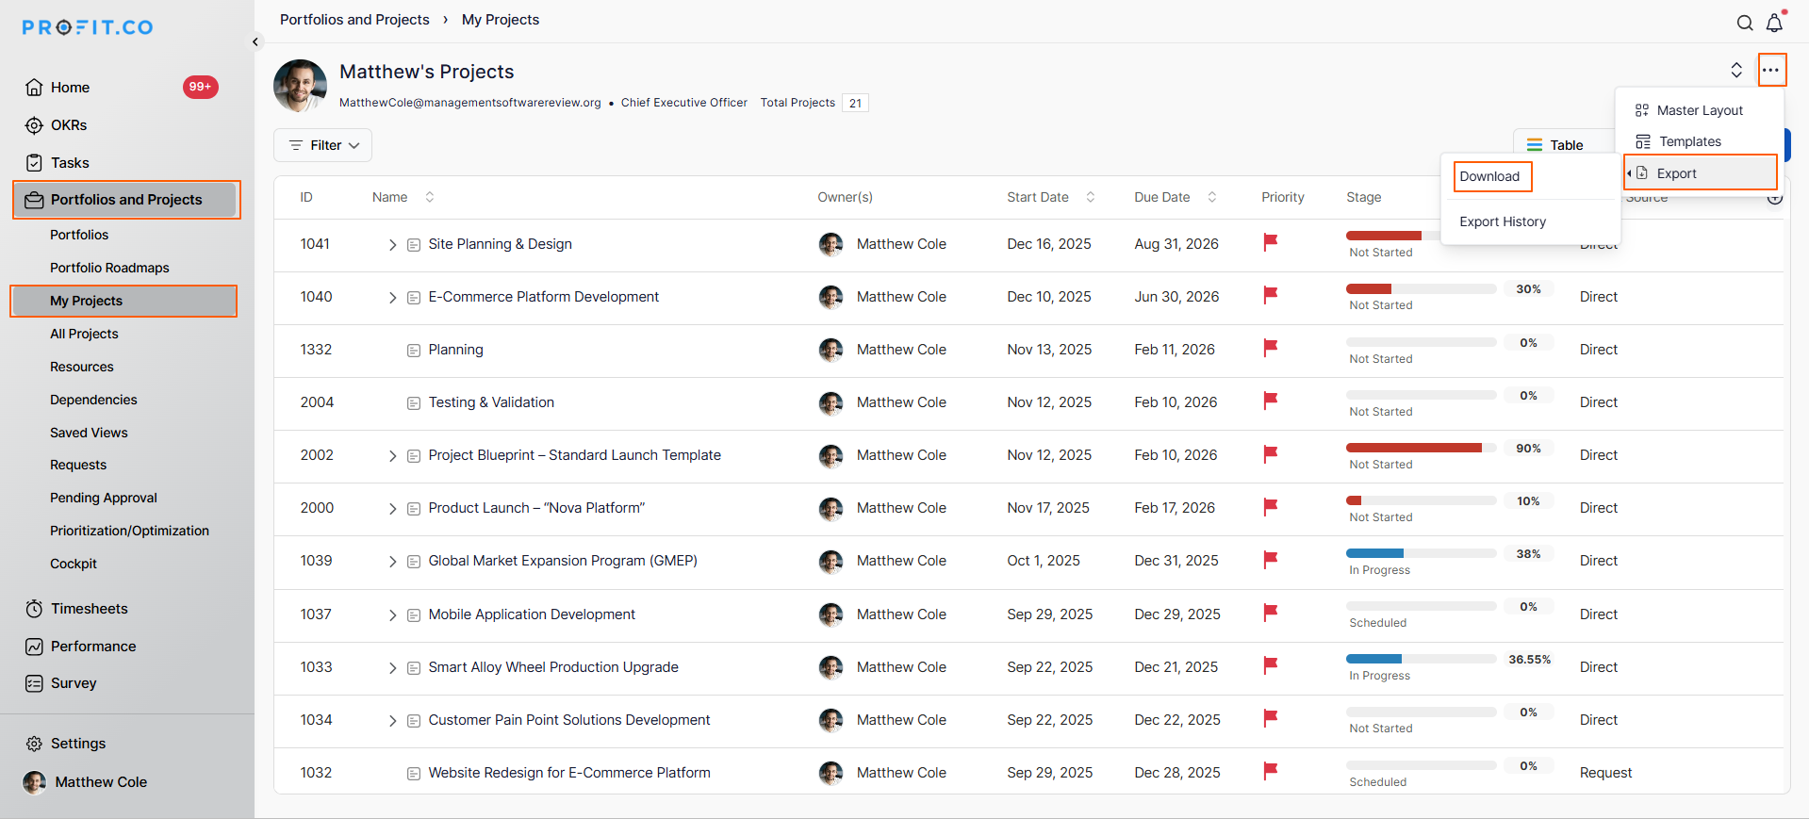Open the Filter dropdown
Viewport: 1809px width, 819px height.
(322, 145)
